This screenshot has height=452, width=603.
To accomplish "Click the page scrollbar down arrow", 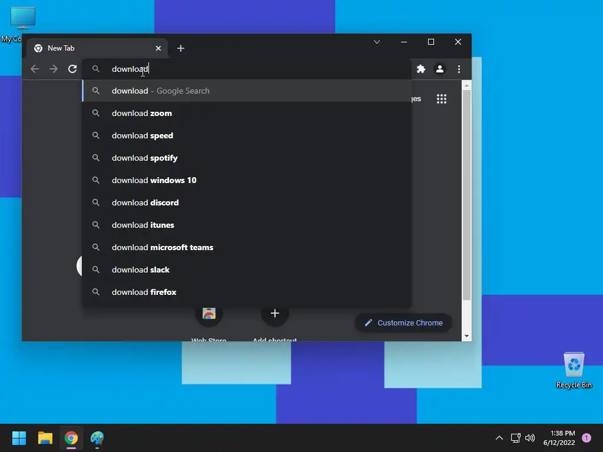I will click(x=466, y=336).
